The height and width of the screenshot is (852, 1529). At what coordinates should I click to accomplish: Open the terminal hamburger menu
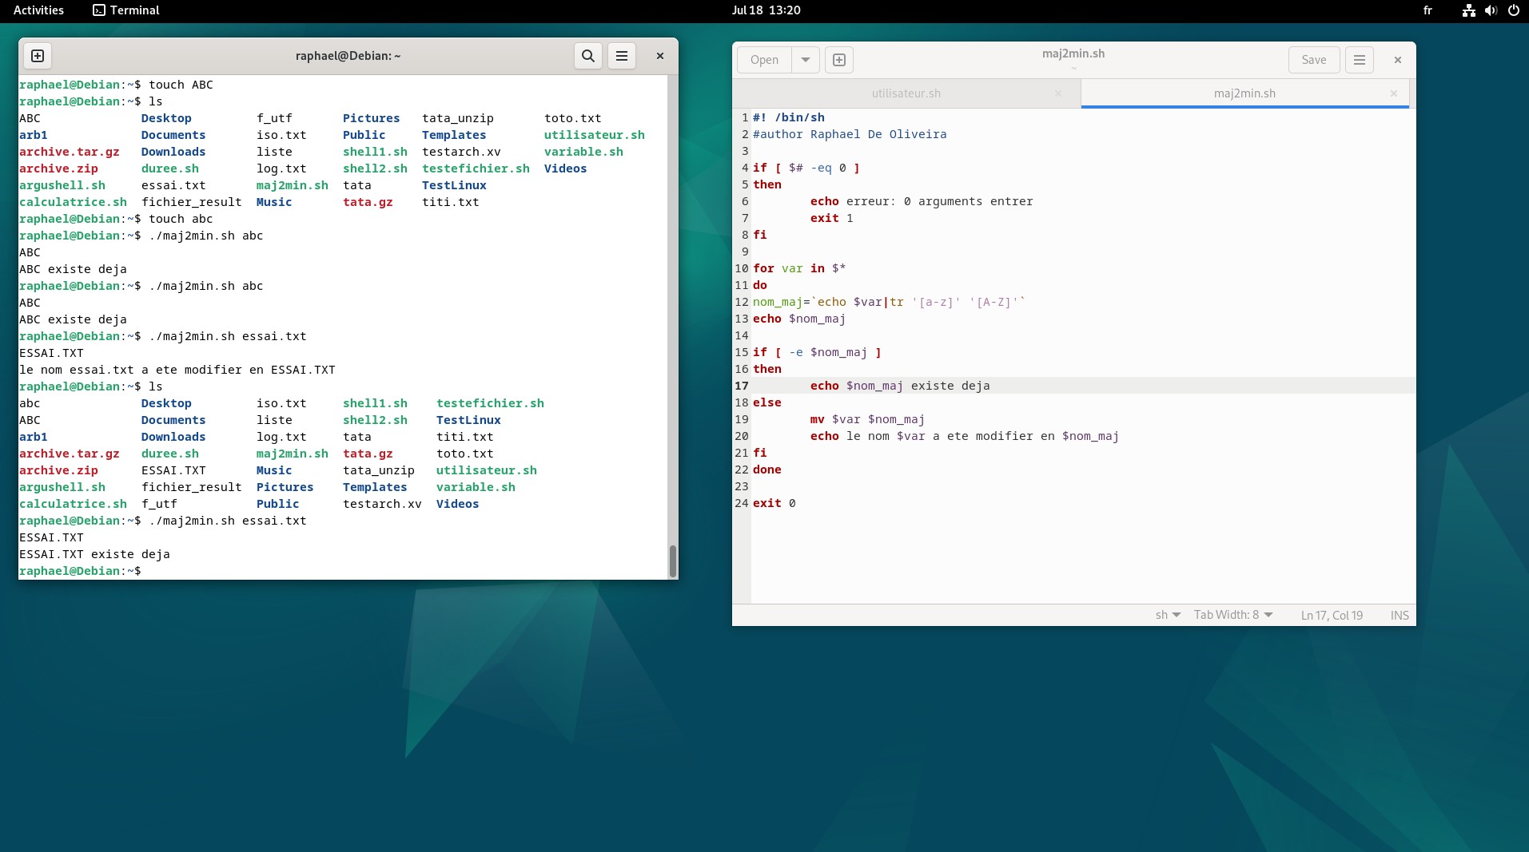click(x=622, y=56)
